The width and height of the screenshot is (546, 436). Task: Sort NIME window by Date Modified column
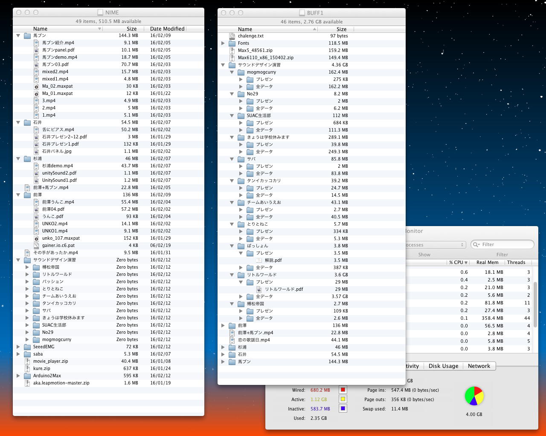tap(167, 29)
